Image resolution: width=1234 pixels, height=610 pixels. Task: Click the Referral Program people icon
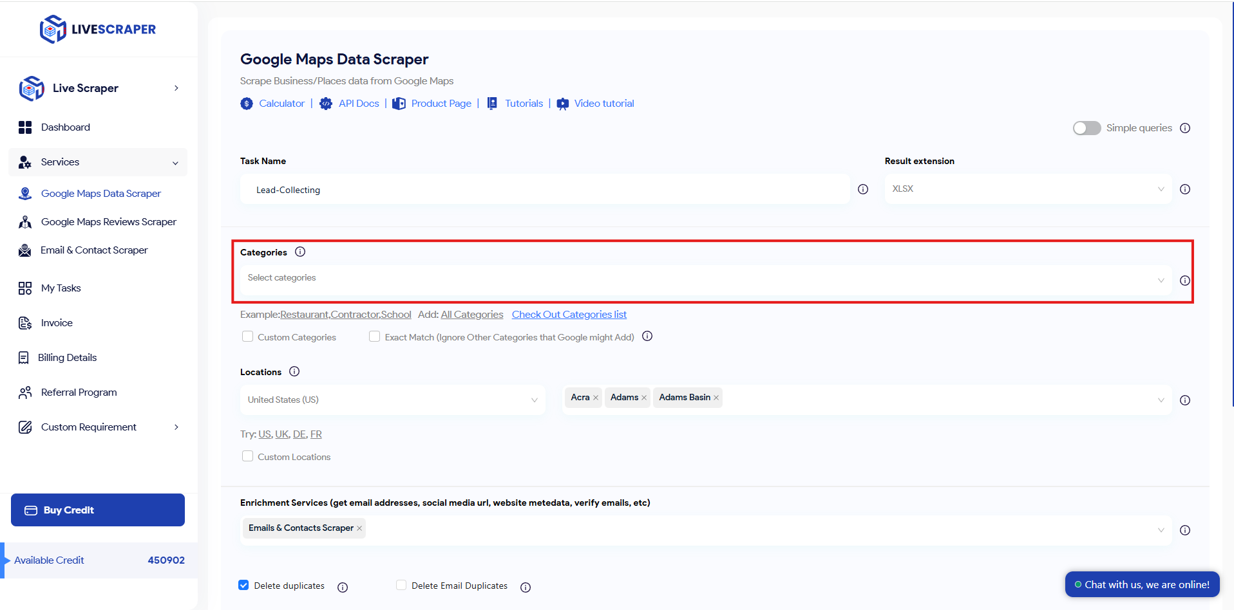click(x=25, y=393)
